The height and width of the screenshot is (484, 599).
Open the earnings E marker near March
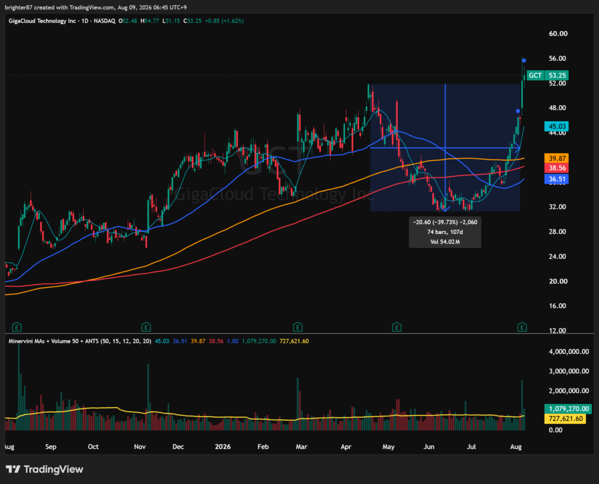298,327
